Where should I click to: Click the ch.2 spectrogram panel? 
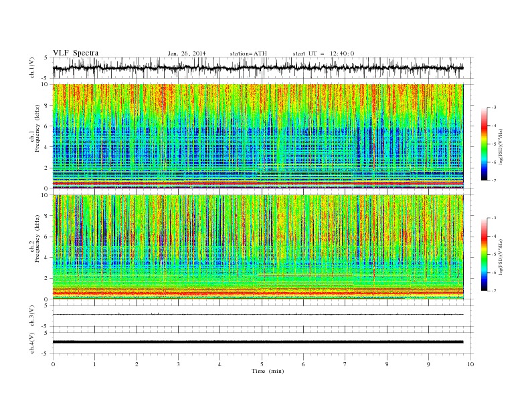258,247
